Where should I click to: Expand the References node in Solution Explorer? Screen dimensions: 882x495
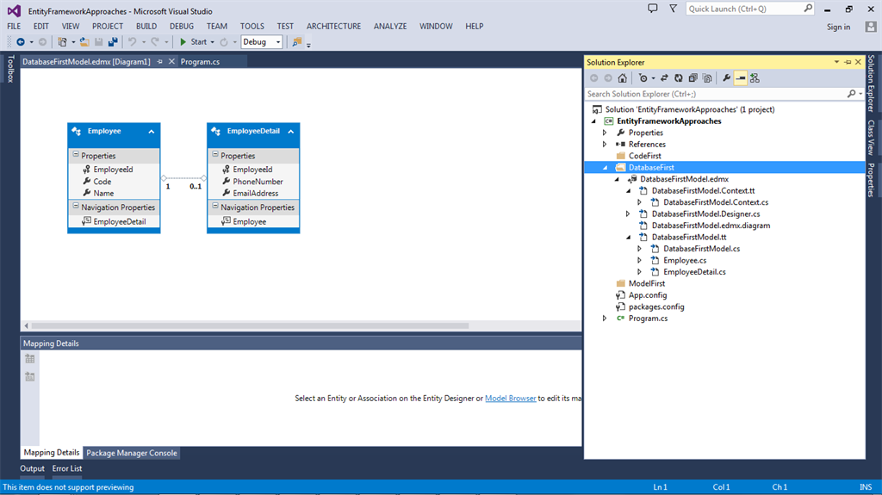click(605, 144)
